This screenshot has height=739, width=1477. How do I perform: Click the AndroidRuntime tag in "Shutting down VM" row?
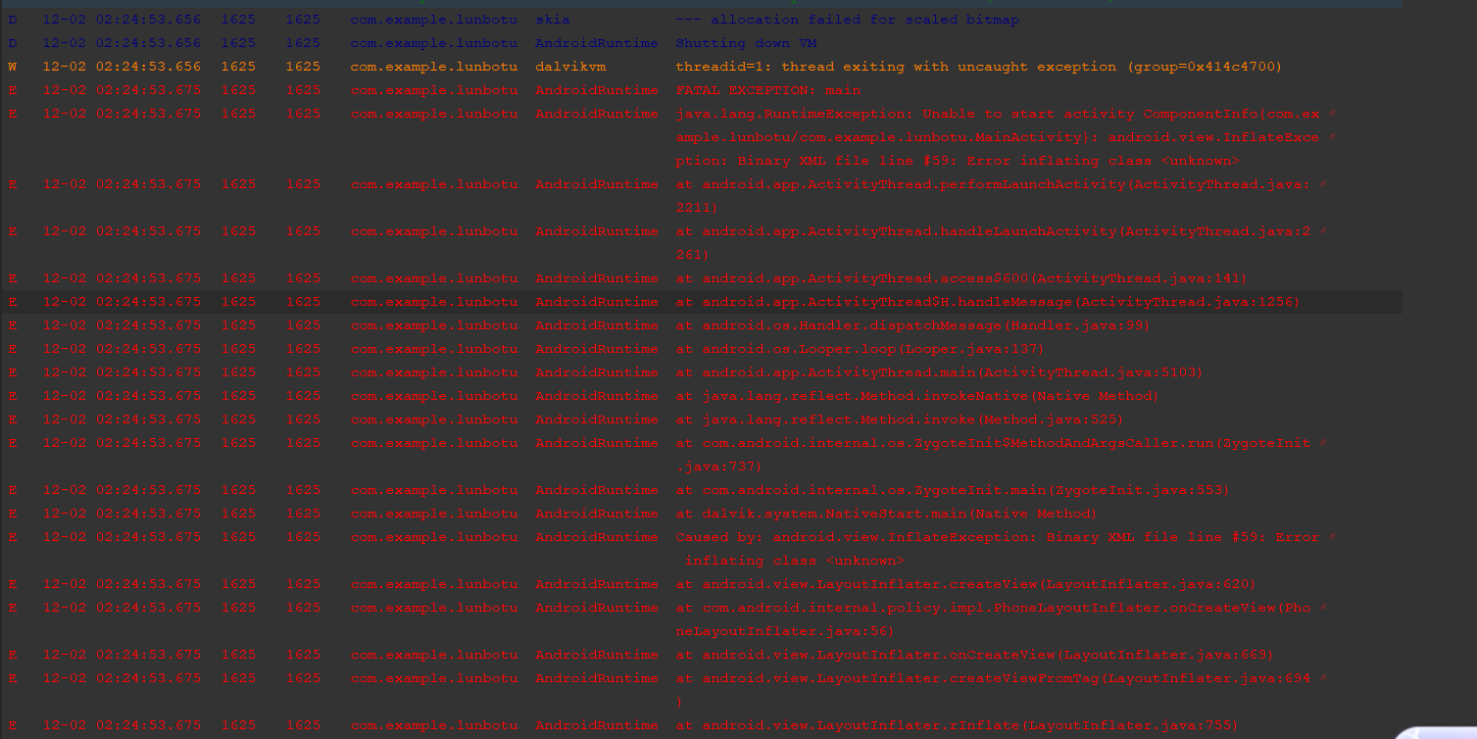pyautogui.click(x=597, y=43)
